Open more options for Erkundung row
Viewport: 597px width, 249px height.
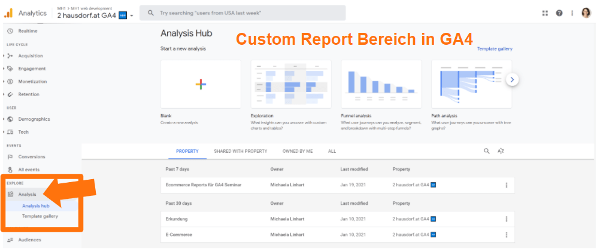pyautogui.click(x=507, y=219)
